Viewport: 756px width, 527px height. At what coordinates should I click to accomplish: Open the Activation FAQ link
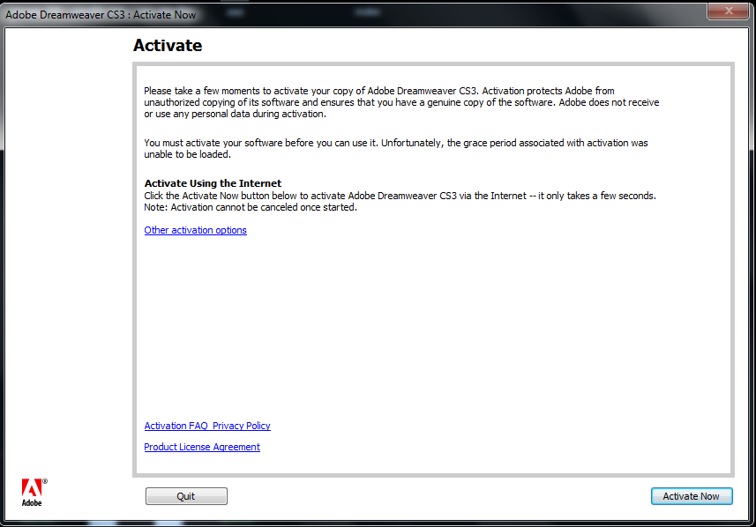click(176, 426)
